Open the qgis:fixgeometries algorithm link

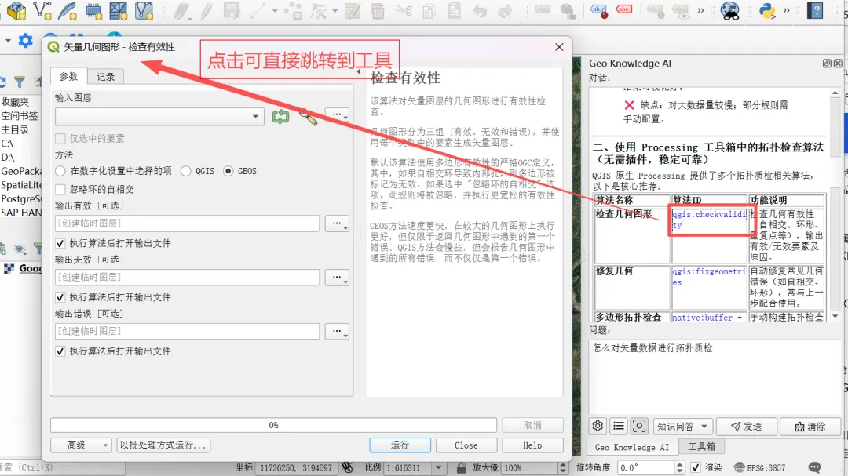[x=709, y=277]
